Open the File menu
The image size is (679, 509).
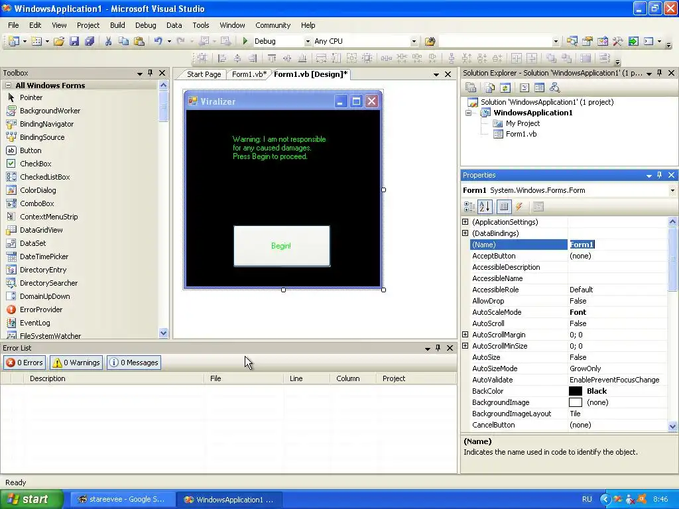click(13, 25)
